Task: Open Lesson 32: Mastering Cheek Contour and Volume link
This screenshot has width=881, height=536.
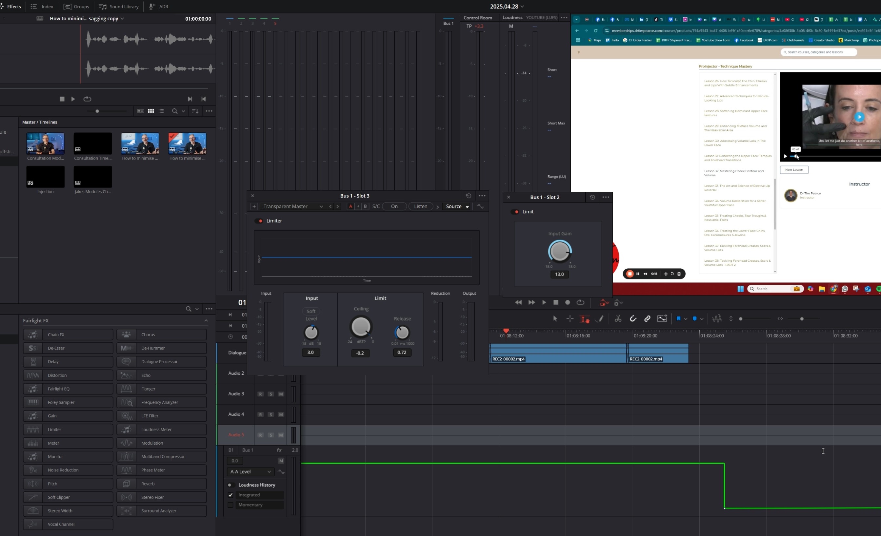Action: point(734,173)
